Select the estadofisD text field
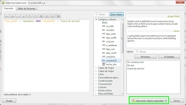This screenshot has width=186, height=105. (x=111, y=61)
